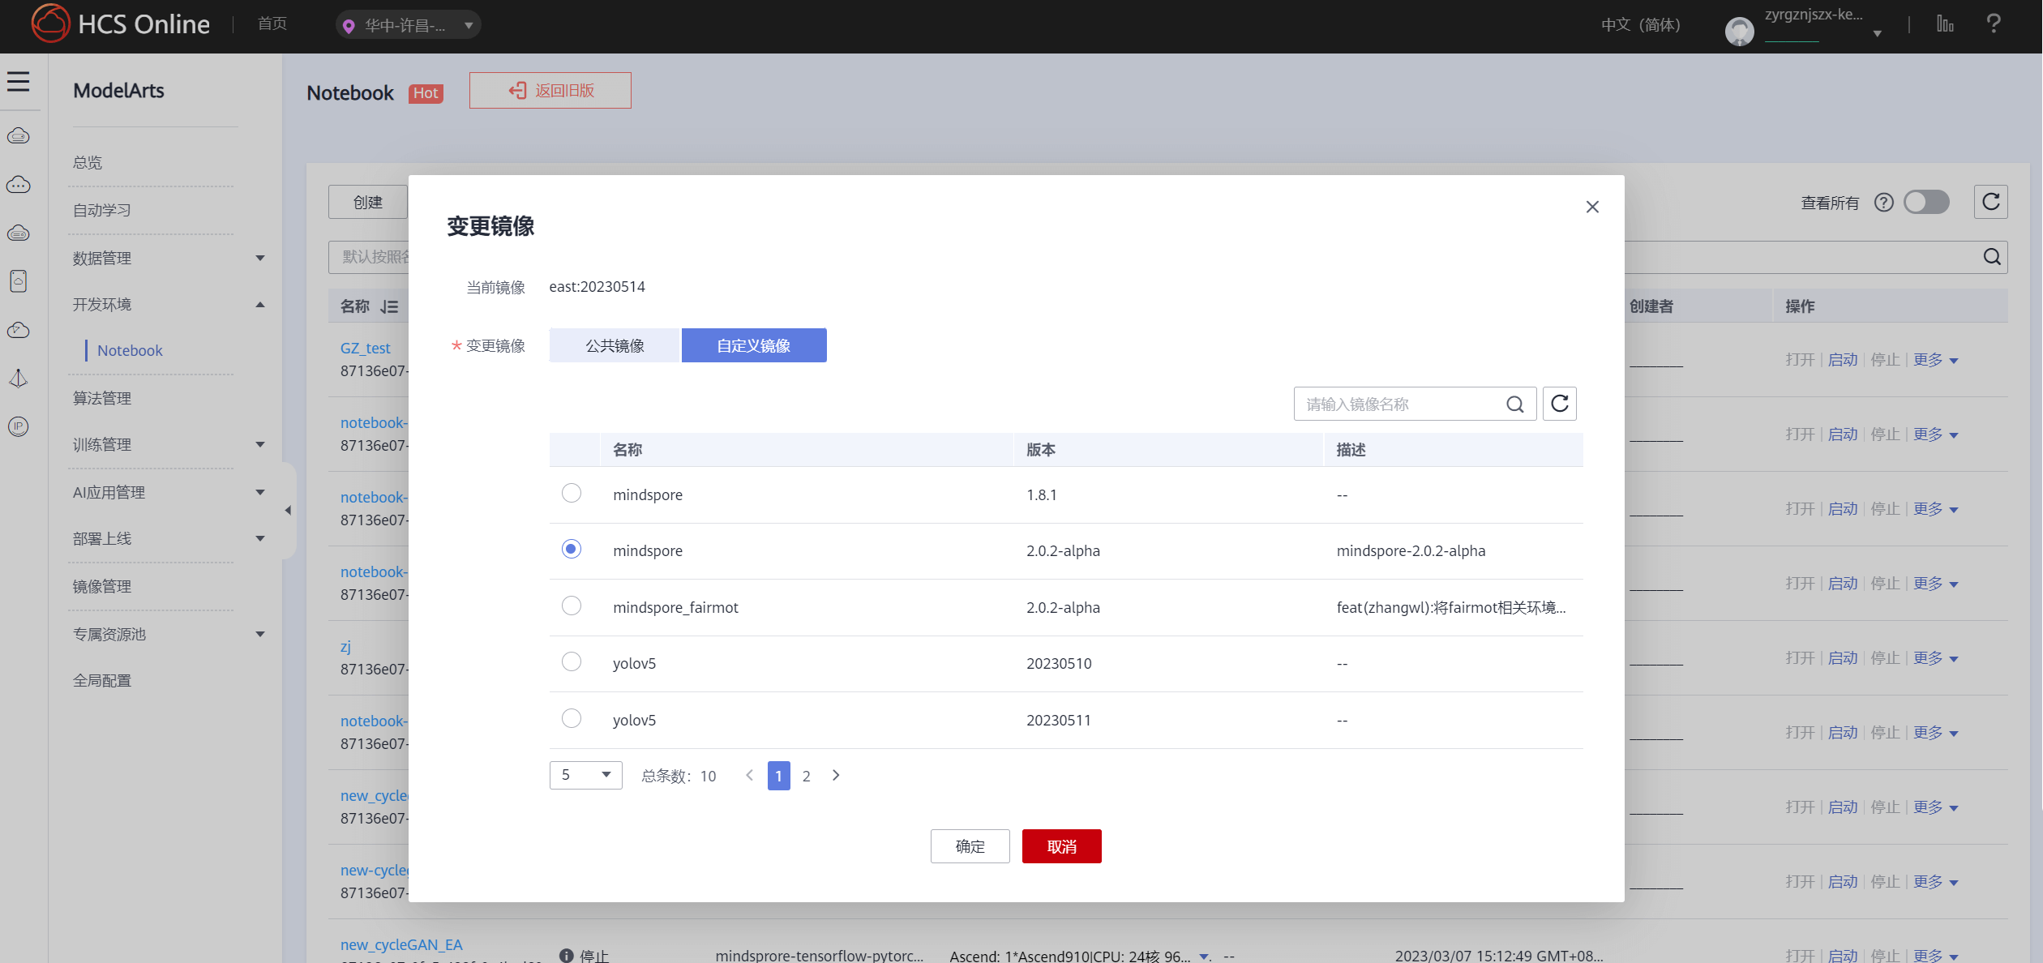
Task: Click the document icon in left rail
Action: (x=19, y=281)
